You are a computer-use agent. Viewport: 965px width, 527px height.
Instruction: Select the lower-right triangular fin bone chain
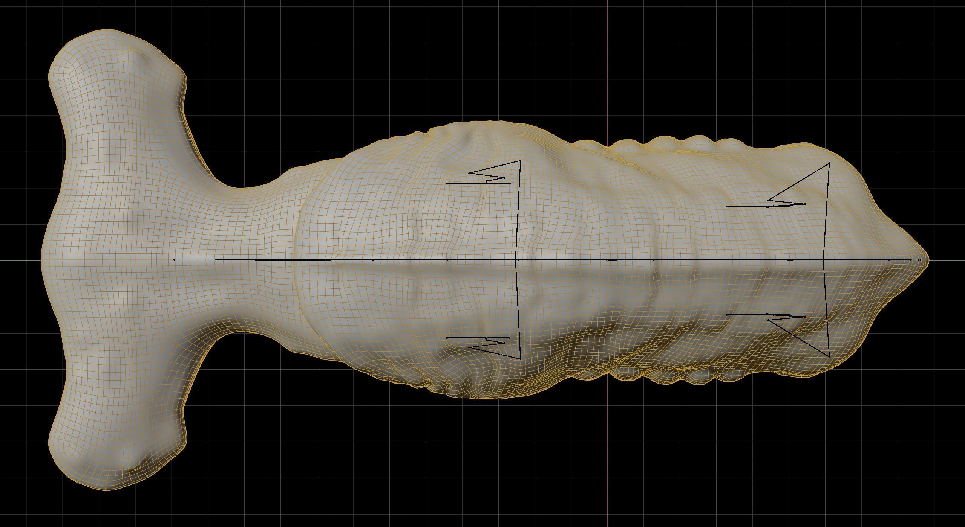coord(778,334)
